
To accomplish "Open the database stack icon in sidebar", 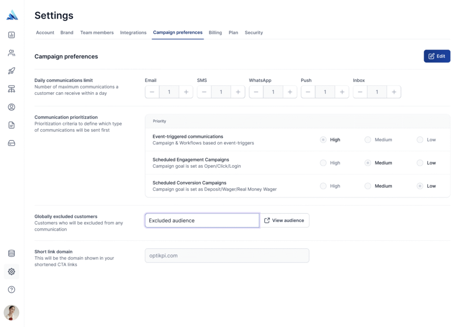I will pos(11,253).
